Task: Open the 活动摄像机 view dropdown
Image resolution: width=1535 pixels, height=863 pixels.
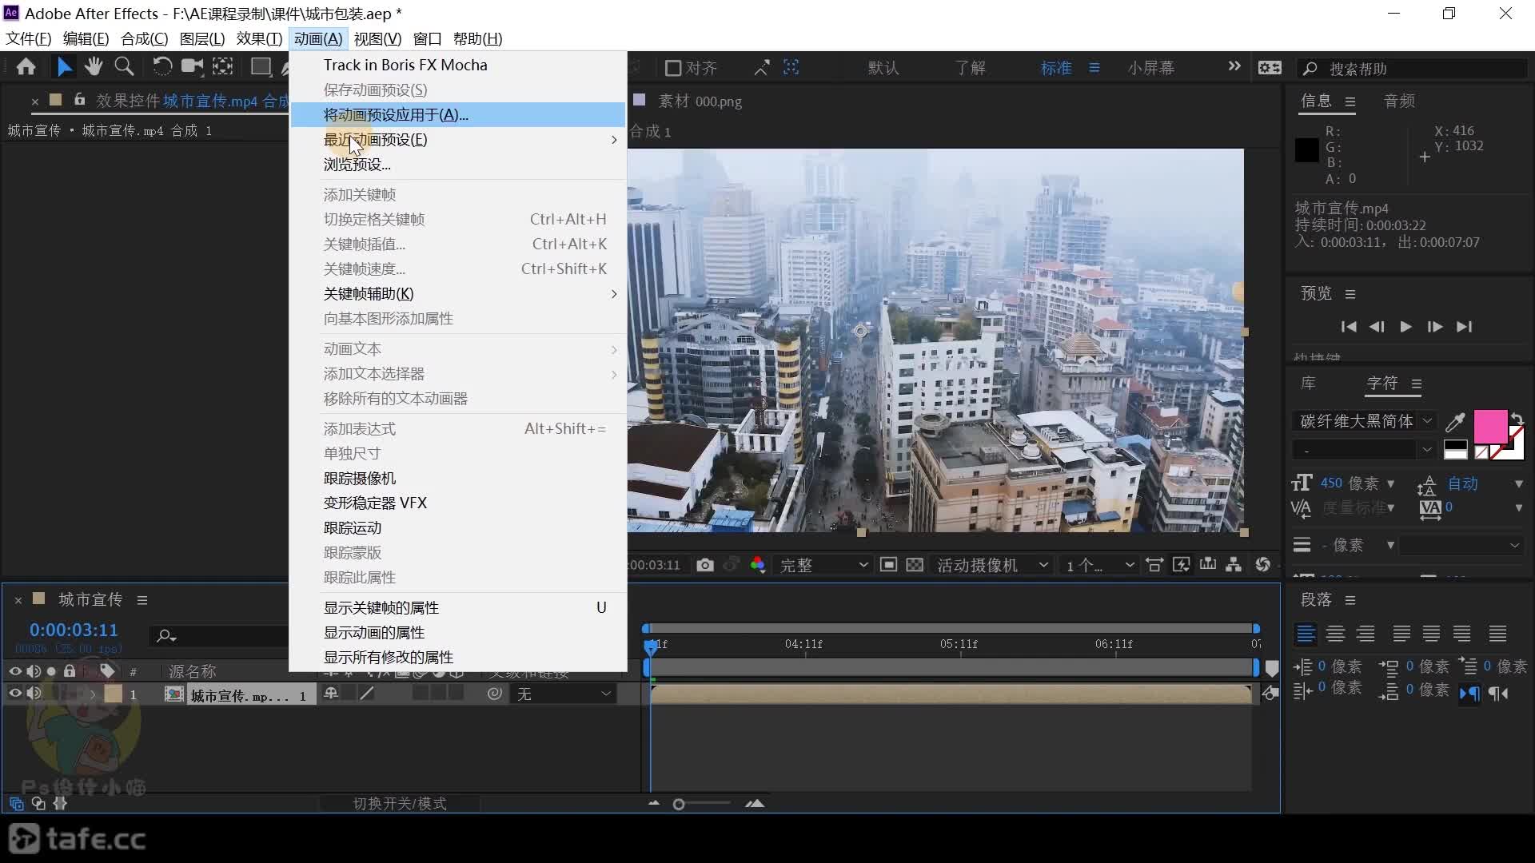Action: pyautogui.click(x=992, y=565)
